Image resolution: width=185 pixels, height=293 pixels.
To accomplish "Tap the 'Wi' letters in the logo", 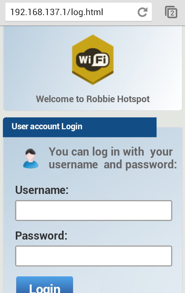I will click(85, 60).
